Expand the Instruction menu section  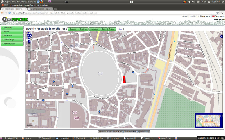pyautogui.click(x=12, y=28)
